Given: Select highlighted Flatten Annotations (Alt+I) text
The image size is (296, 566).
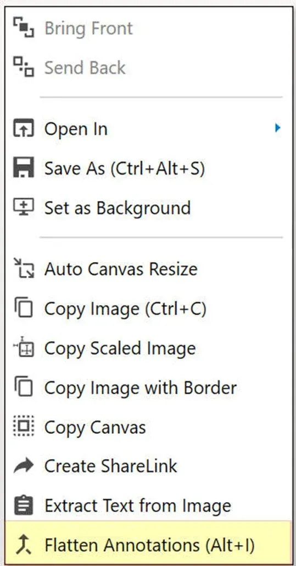Looking at the screenshot, I should 149,545.
